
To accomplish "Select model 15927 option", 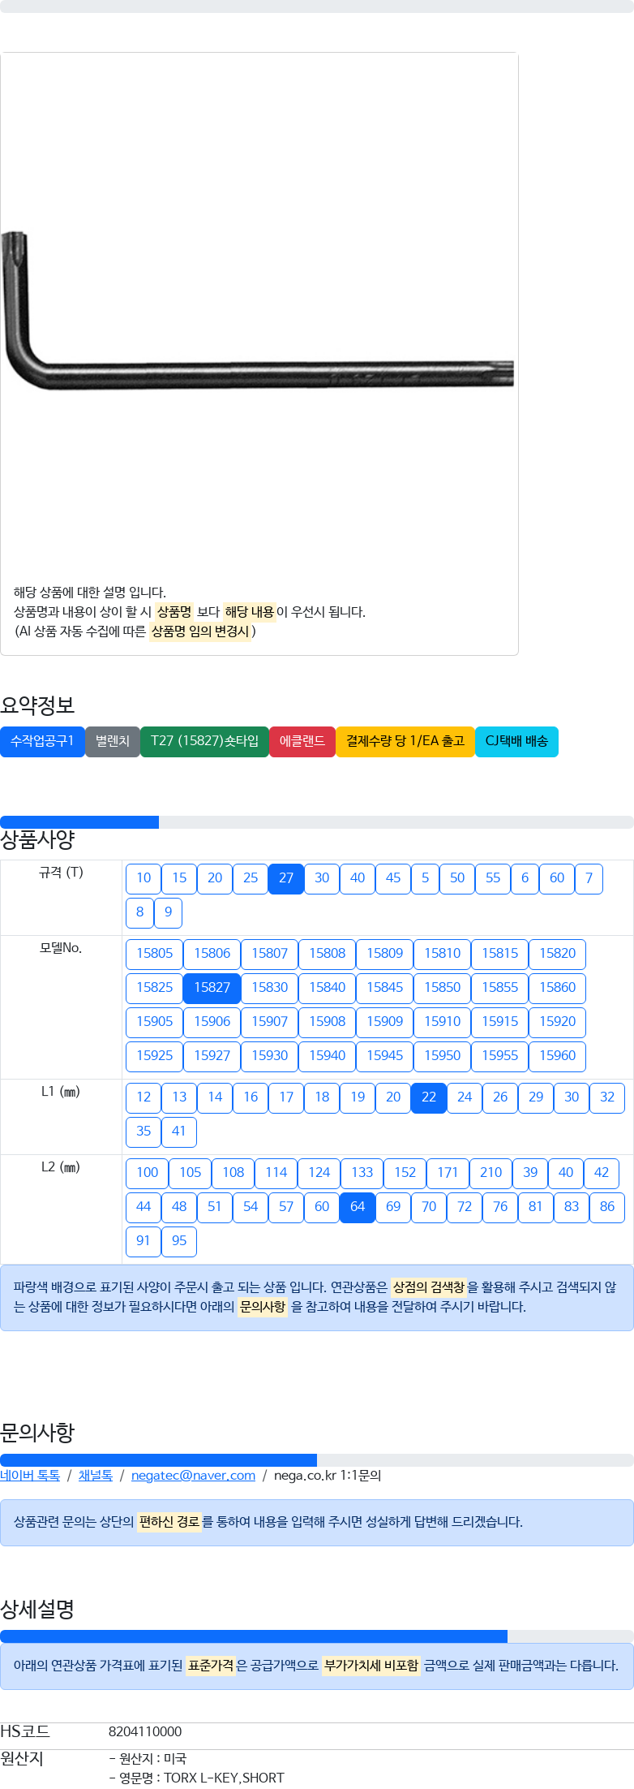I will click(212, 1056).
